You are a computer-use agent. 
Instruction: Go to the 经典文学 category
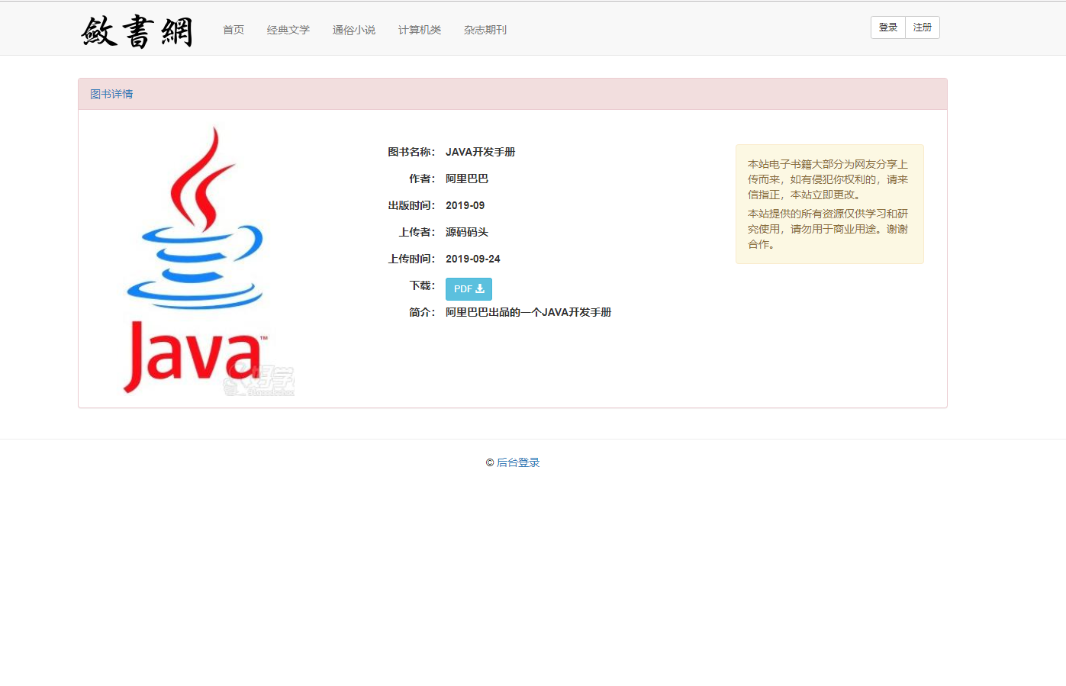pos(288,30)
